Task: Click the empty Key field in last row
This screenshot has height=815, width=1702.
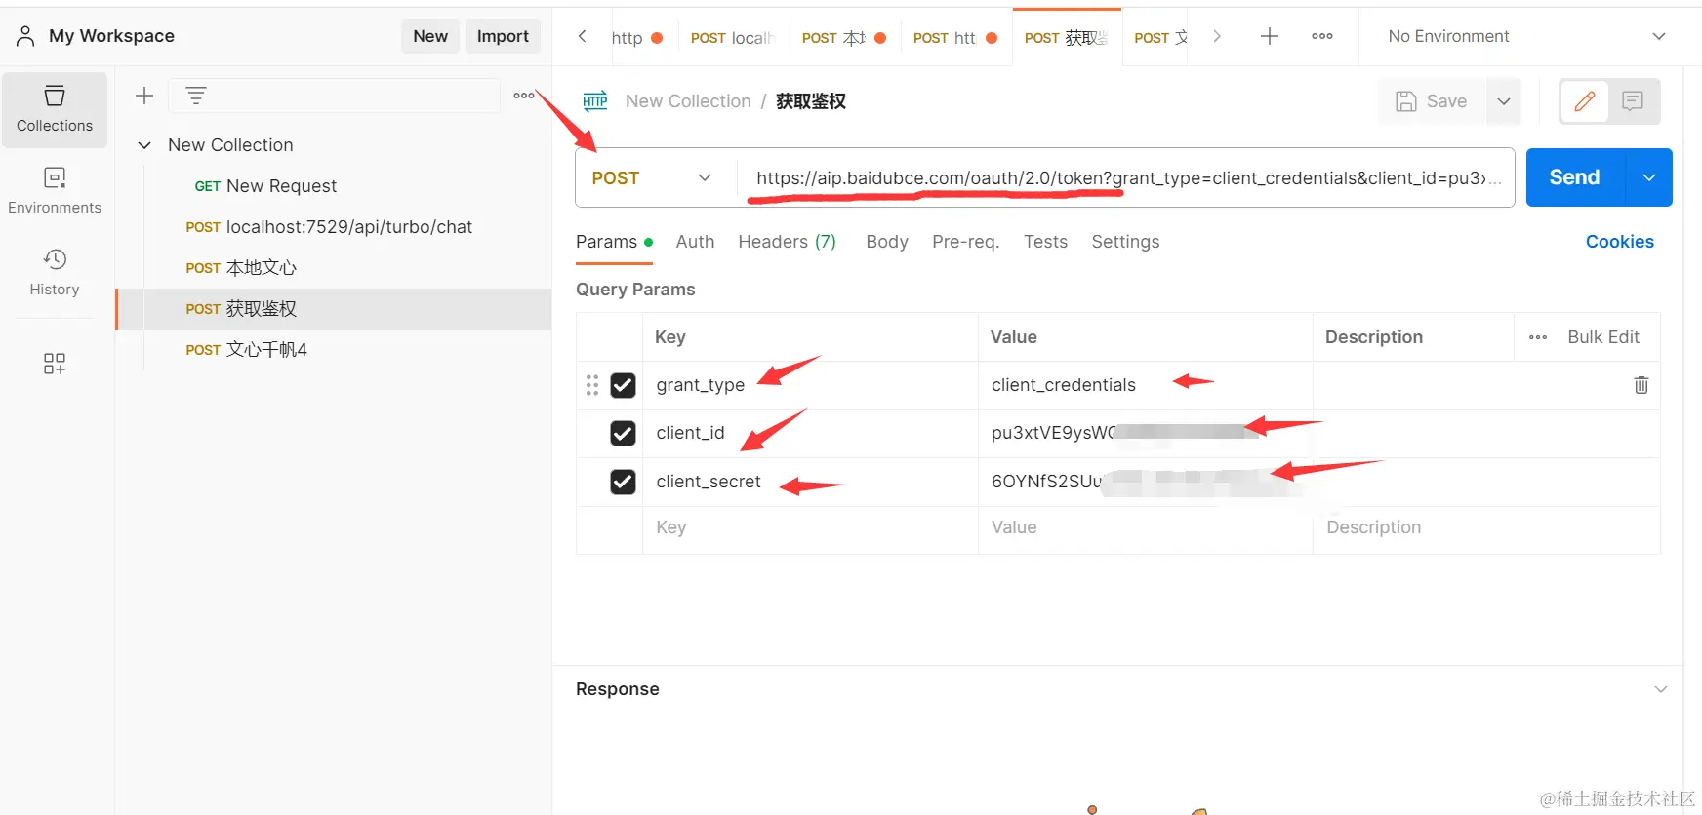Action: point(810,527)
